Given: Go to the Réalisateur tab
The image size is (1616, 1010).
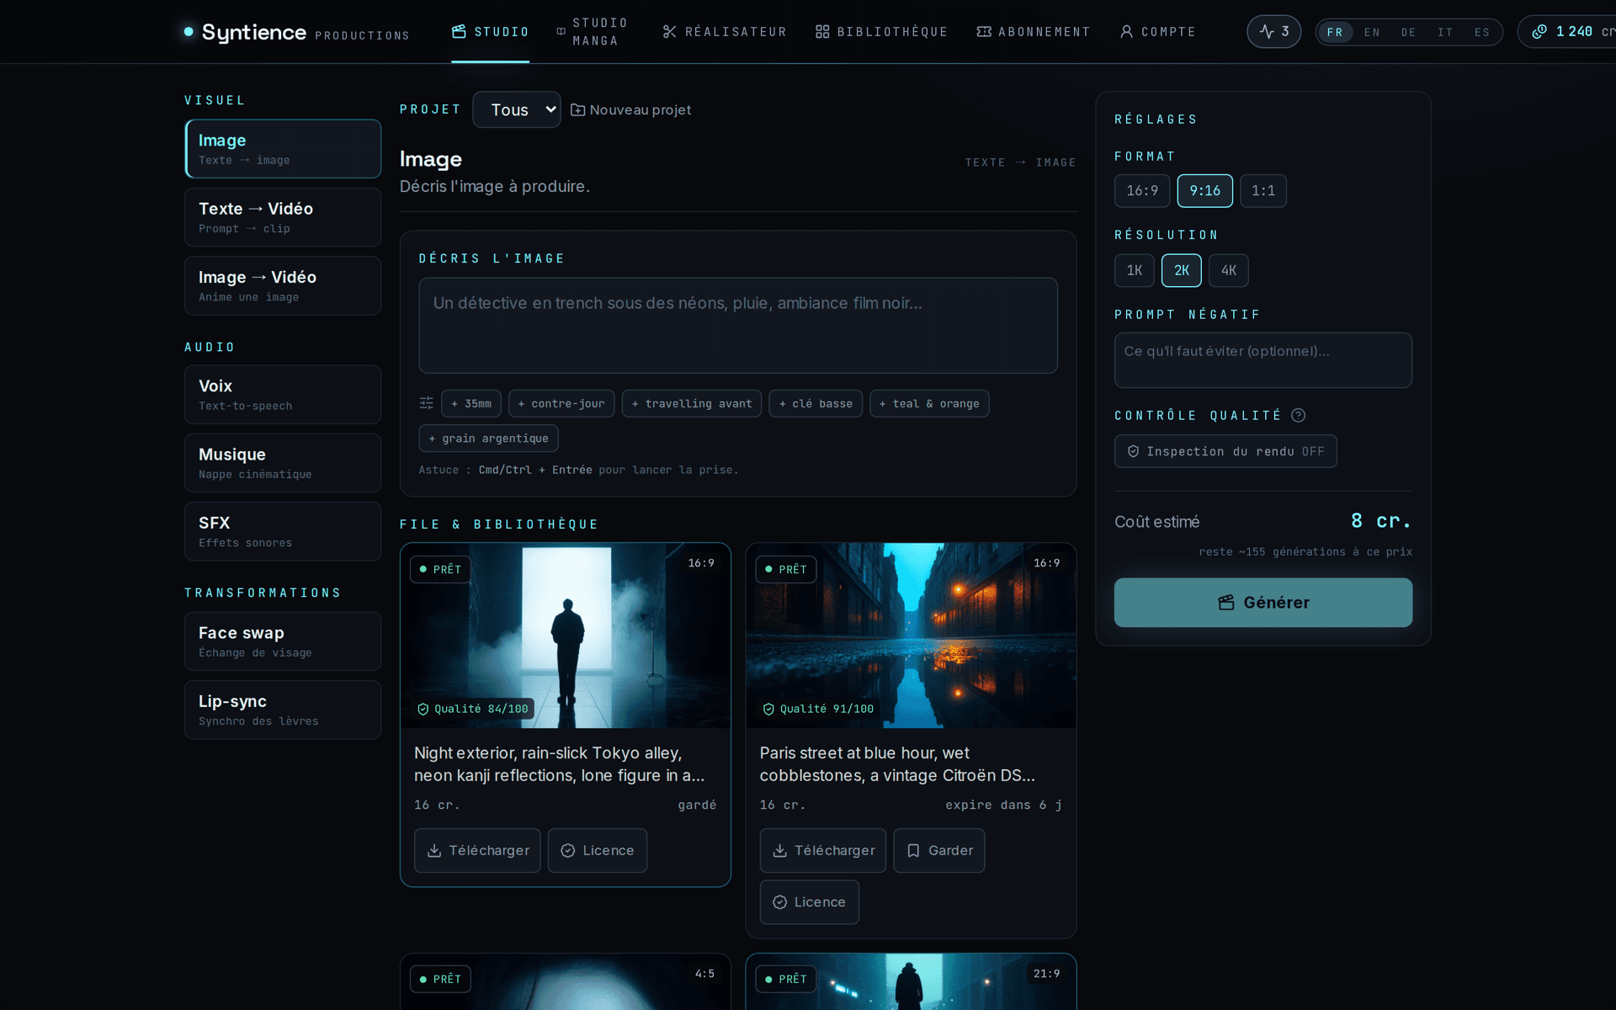Looking at the screenshot, I should 725,32.
